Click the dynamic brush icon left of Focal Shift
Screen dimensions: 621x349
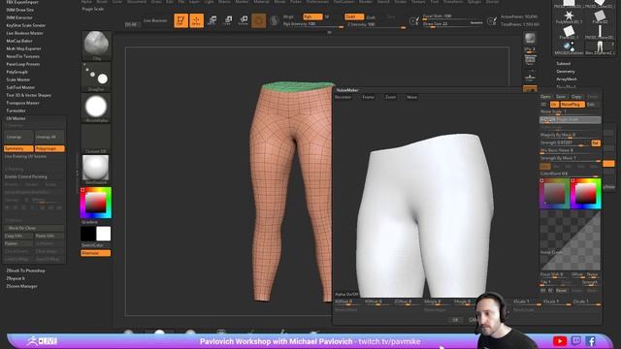coord(414,20)
